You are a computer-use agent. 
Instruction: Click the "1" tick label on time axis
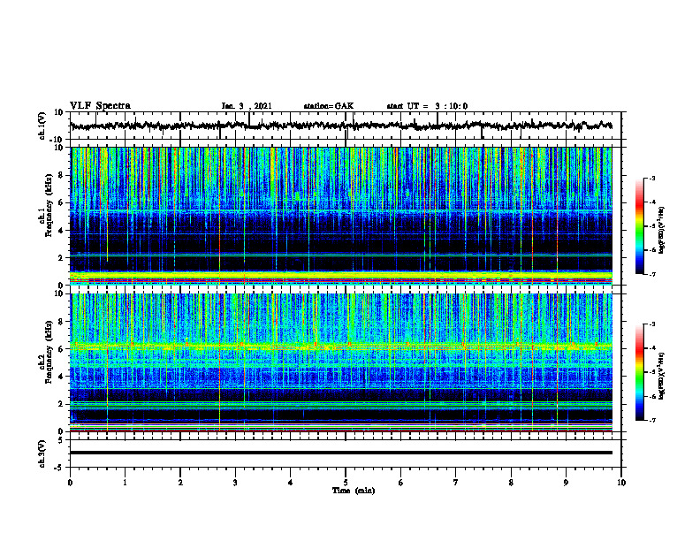coord(125,483)
